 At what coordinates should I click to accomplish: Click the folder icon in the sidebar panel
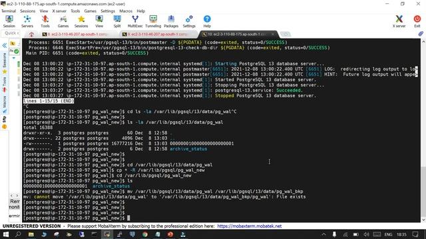pos(13,43)
